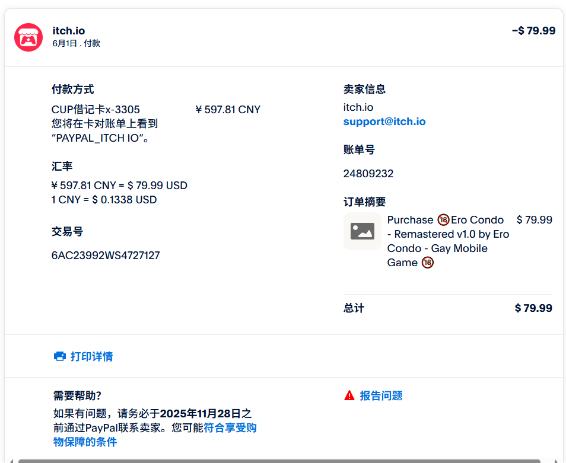Click the order item image placeholder
This screenshot has width=566, height=463.
pos(363,231)
